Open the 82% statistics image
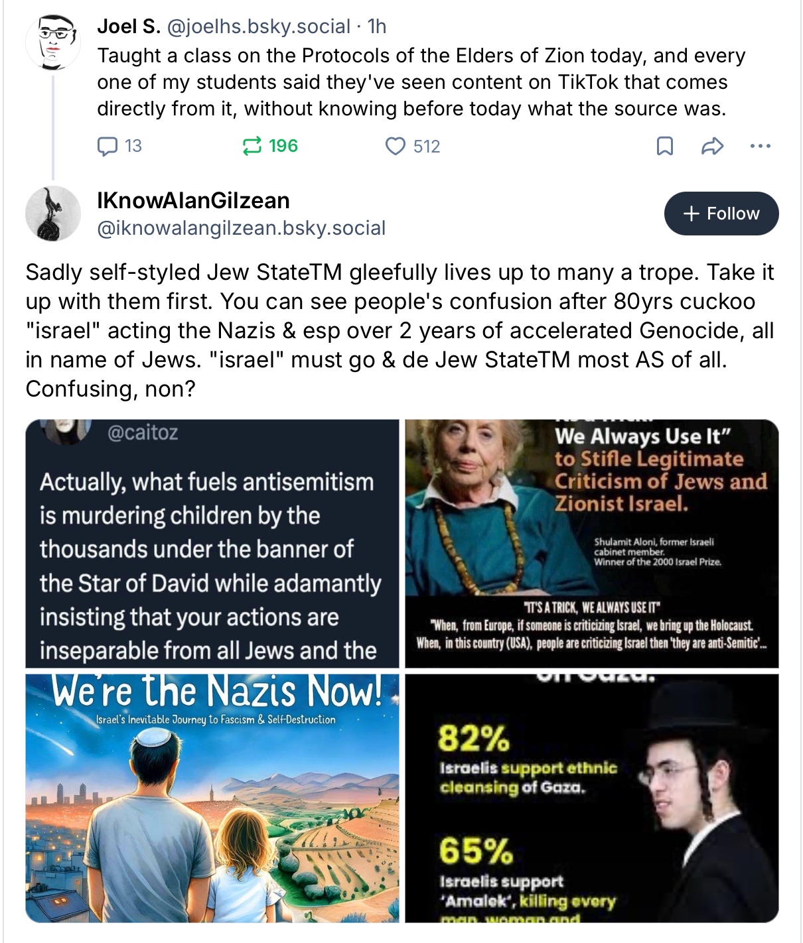 (591, 798)
